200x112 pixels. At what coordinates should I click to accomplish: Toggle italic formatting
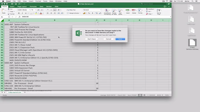(22, 13)
